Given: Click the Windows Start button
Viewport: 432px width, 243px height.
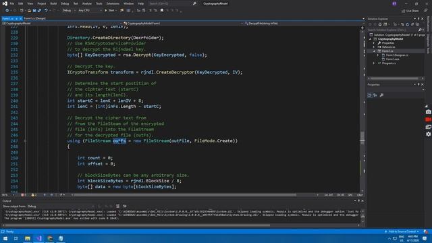Looking at the screenshot, I should 5,238.
